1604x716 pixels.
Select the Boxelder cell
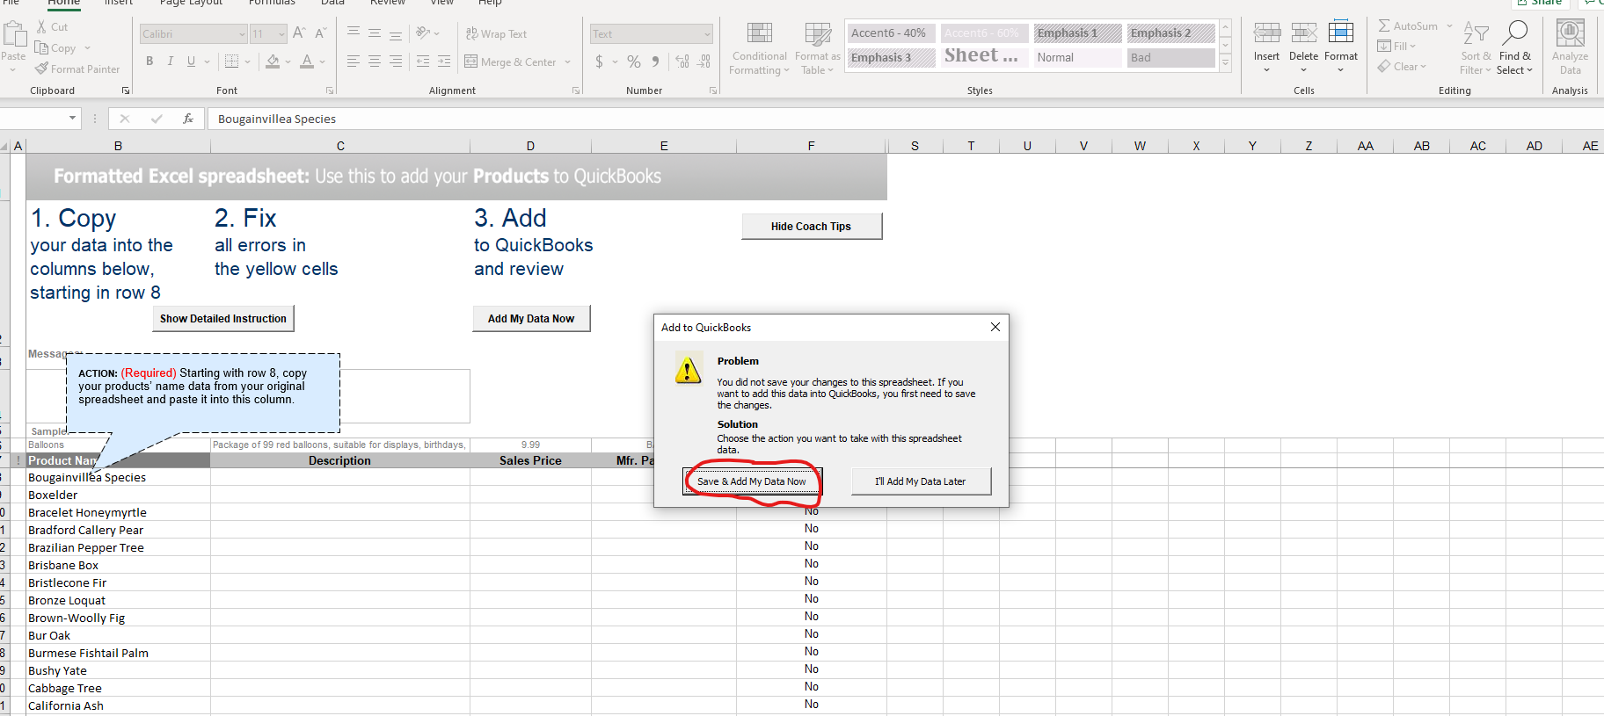(x=118, y=495)
